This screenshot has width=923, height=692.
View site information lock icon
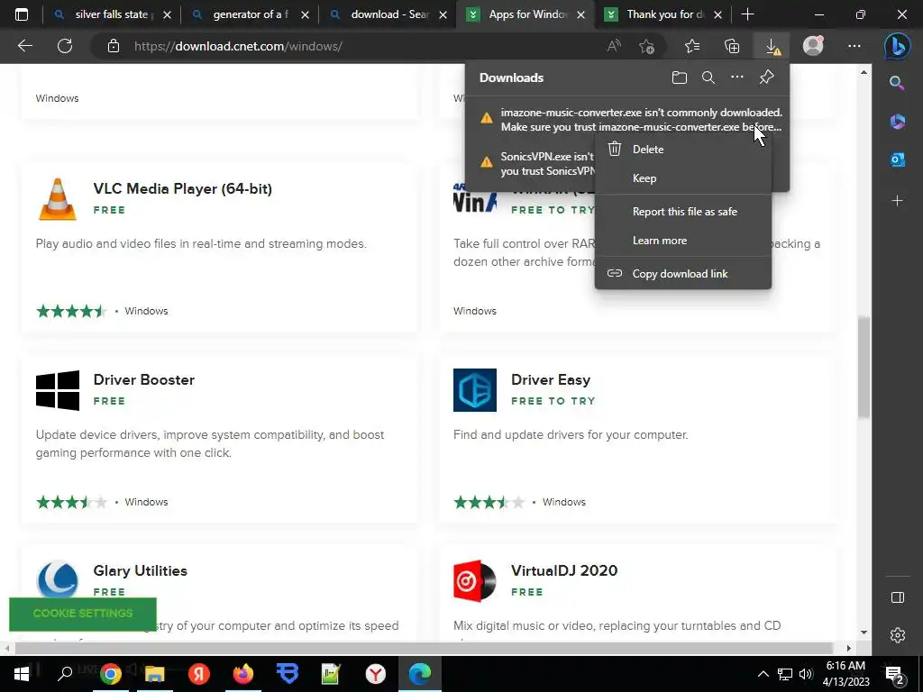[x=114, y=46]
